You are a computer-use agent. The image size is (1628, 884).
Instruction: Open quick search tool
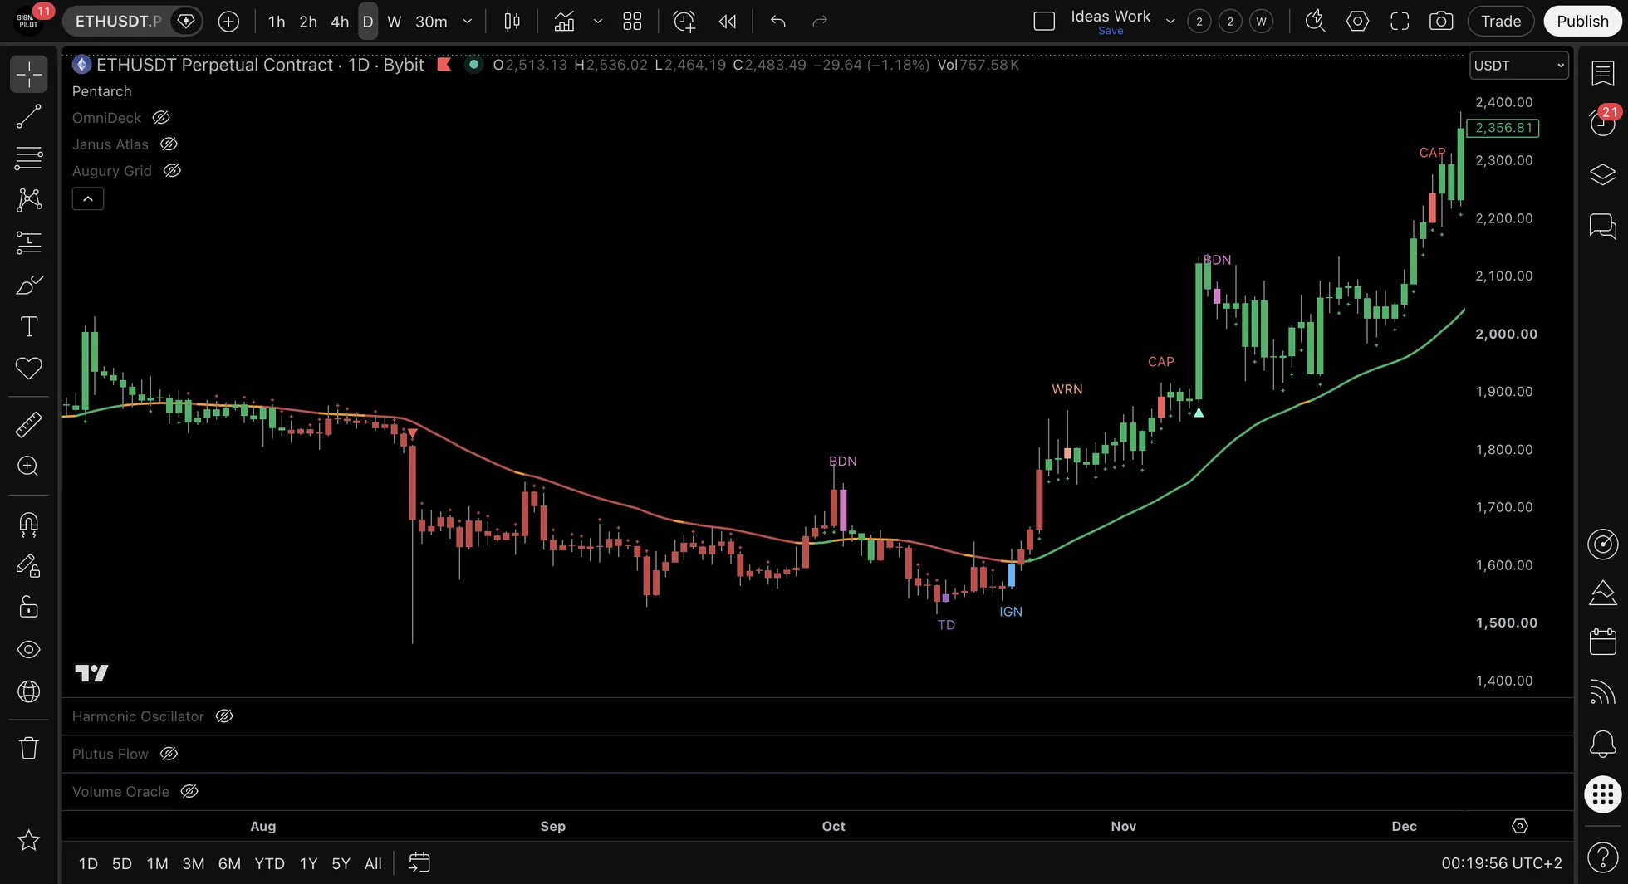pos(1315,22)
